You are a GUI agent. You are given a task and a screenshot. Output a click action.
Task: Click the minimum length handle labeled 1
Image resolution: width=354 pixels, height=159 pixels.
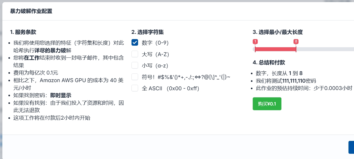pos(255,49)
